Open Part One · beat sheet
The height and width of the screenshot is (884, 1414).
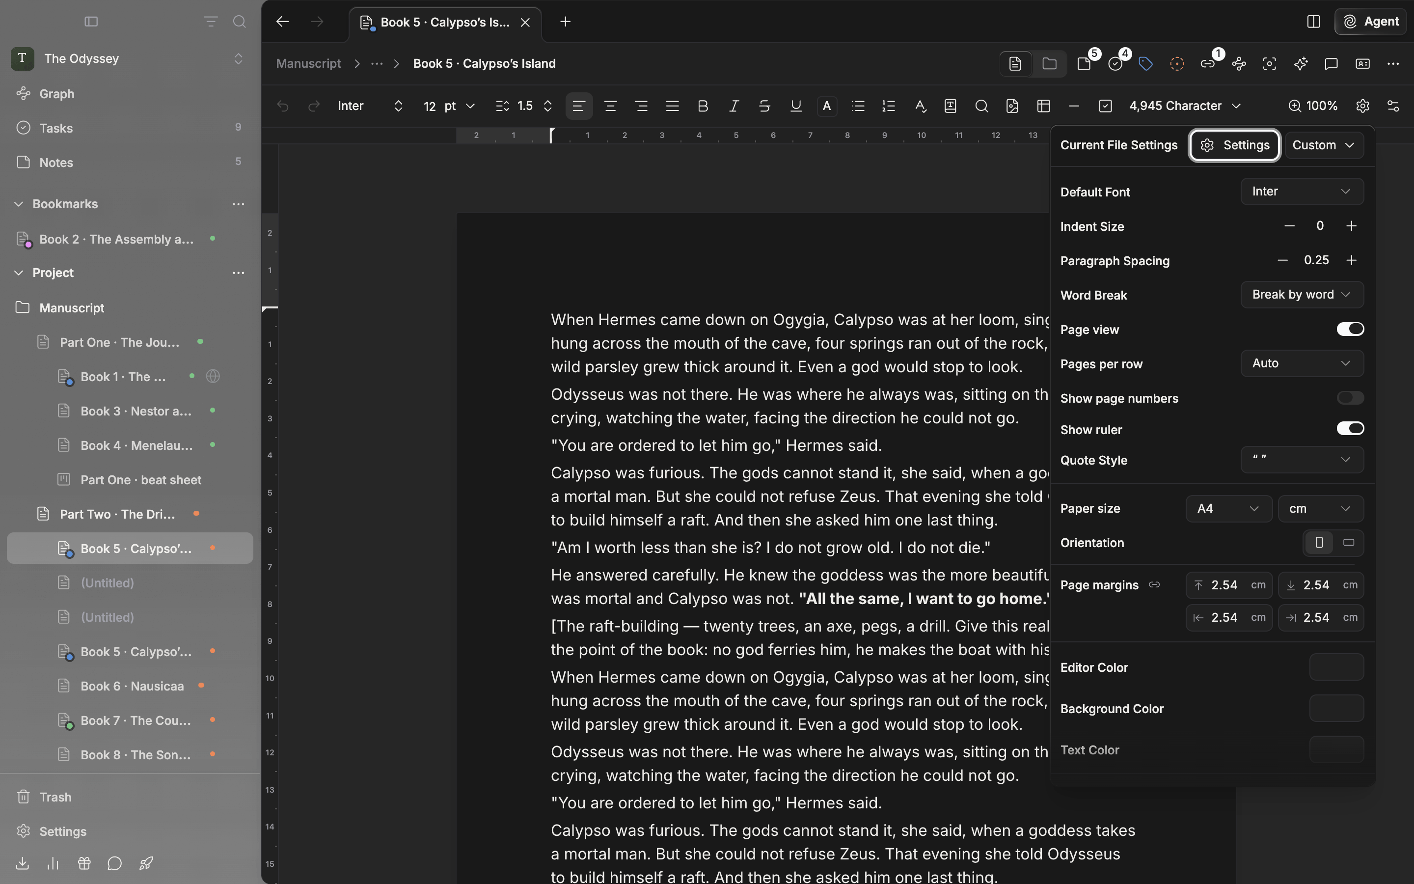[130, 480]
